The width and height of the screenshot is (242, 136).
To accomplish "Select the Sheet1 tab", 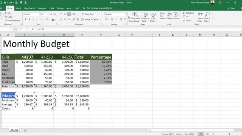I will click(x=14, y=130).
